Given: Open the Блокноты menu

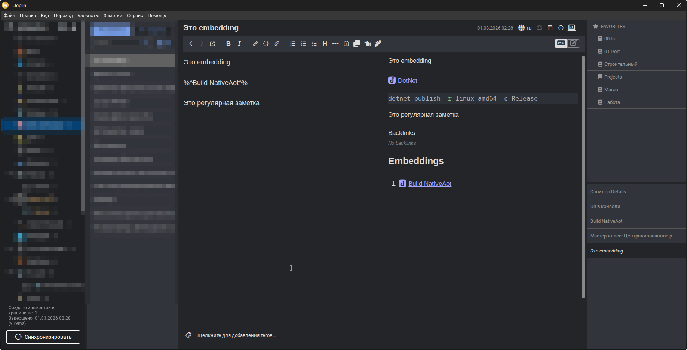Looking at the screenshot, I should click(x=88, y=16).
